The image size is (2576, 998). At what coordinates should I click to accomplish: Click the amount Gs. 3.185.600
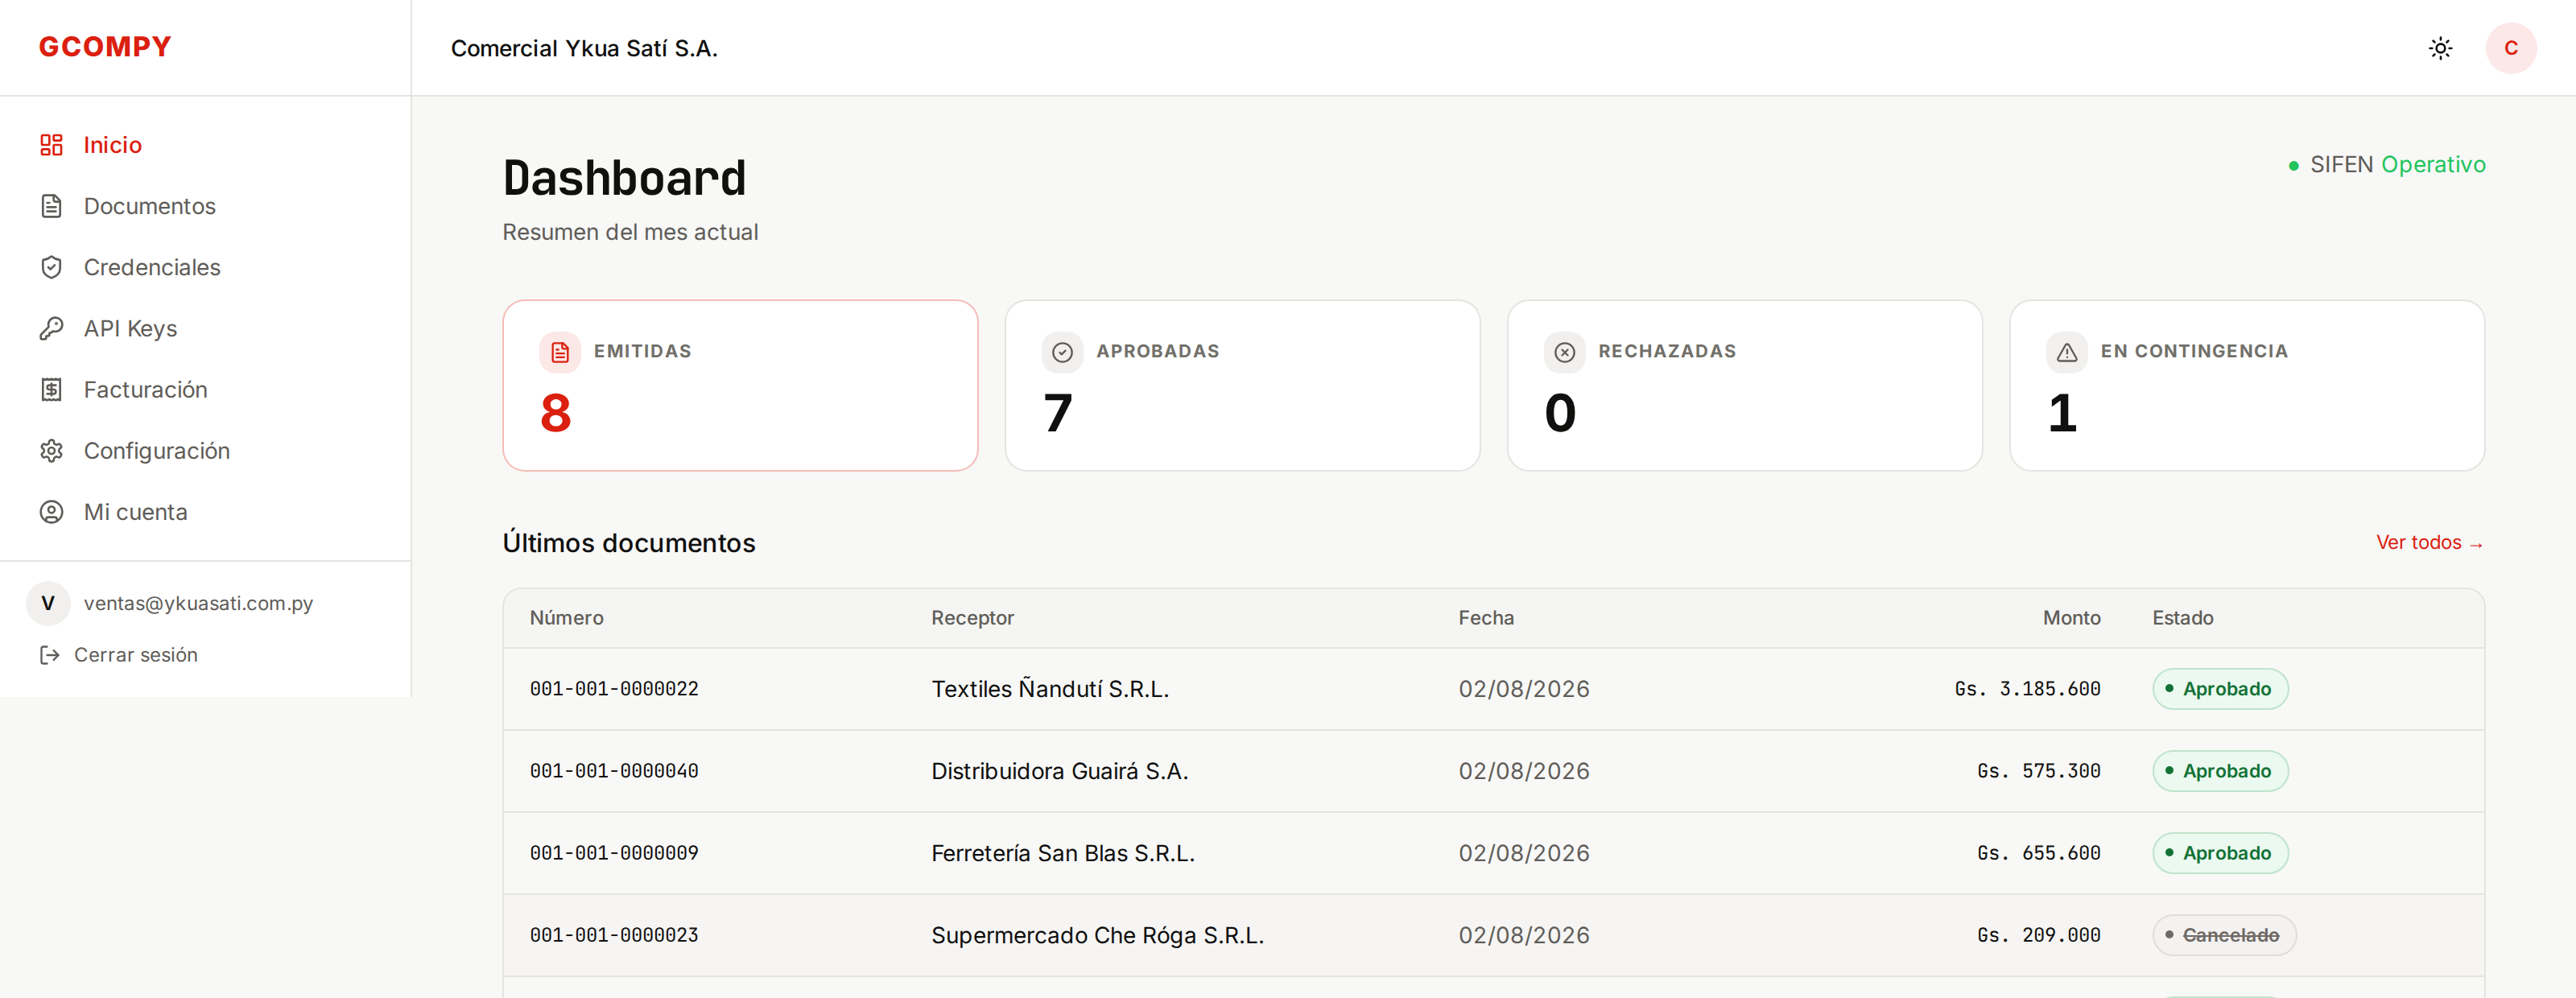(2027, 688)
